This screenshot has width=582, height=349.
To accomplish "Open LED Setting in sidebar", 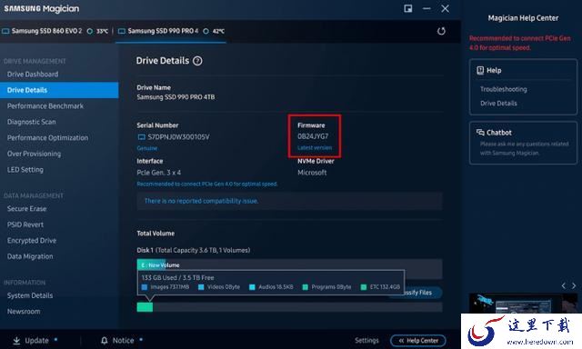I will (25, 170).
